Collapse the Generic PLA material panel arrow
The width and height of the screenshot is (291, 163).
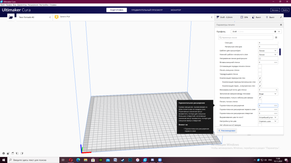coord(212,17)
